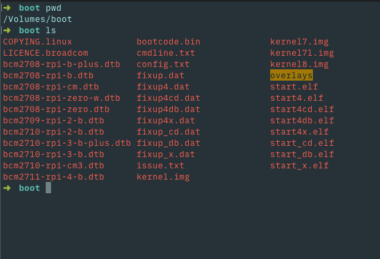This screenshot has width=380, height=259.
Task: Click the gray block cursor at the prompt
Action: [48, 188]
